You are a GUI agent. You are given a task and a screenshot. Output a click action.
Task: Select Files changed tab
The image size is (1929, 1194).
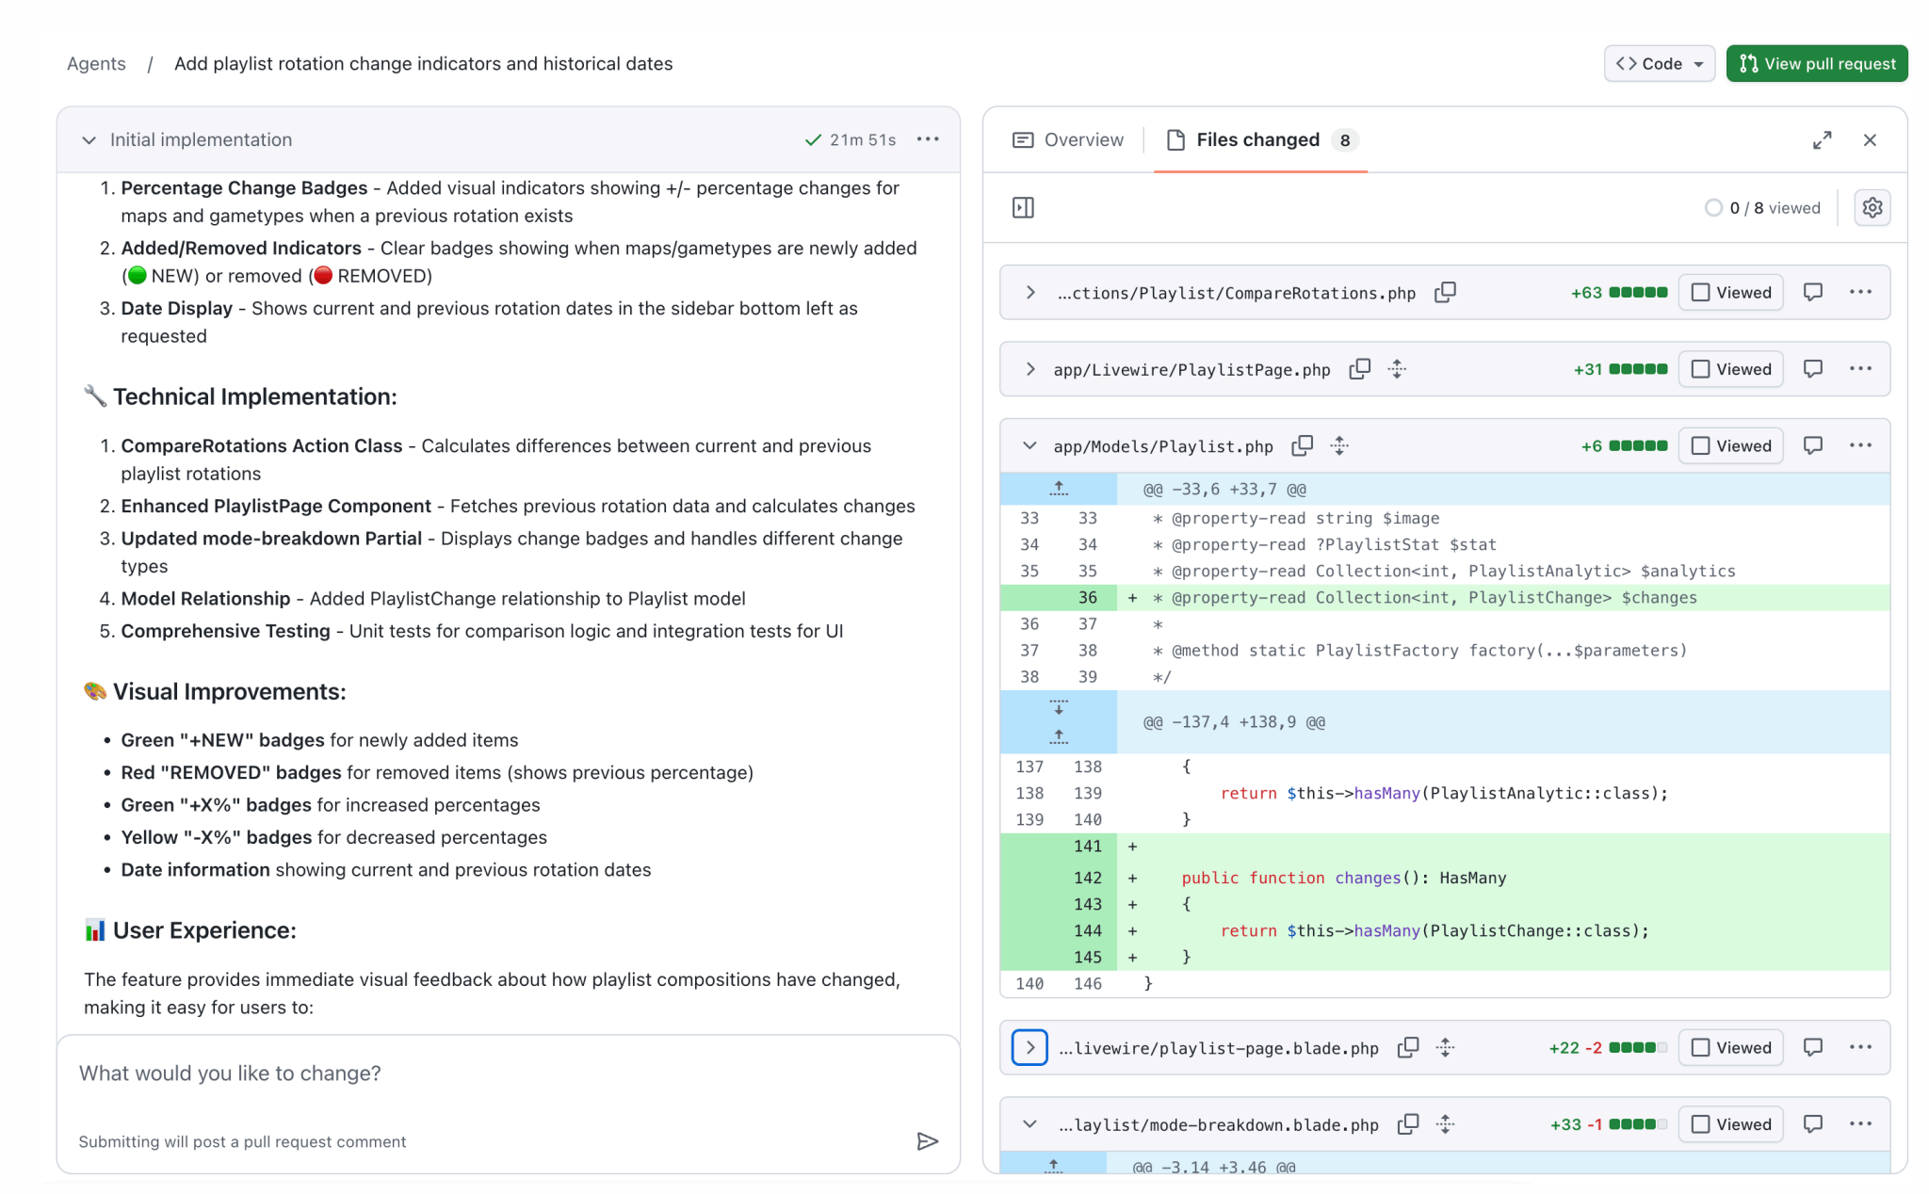[x=1260, y=140]
